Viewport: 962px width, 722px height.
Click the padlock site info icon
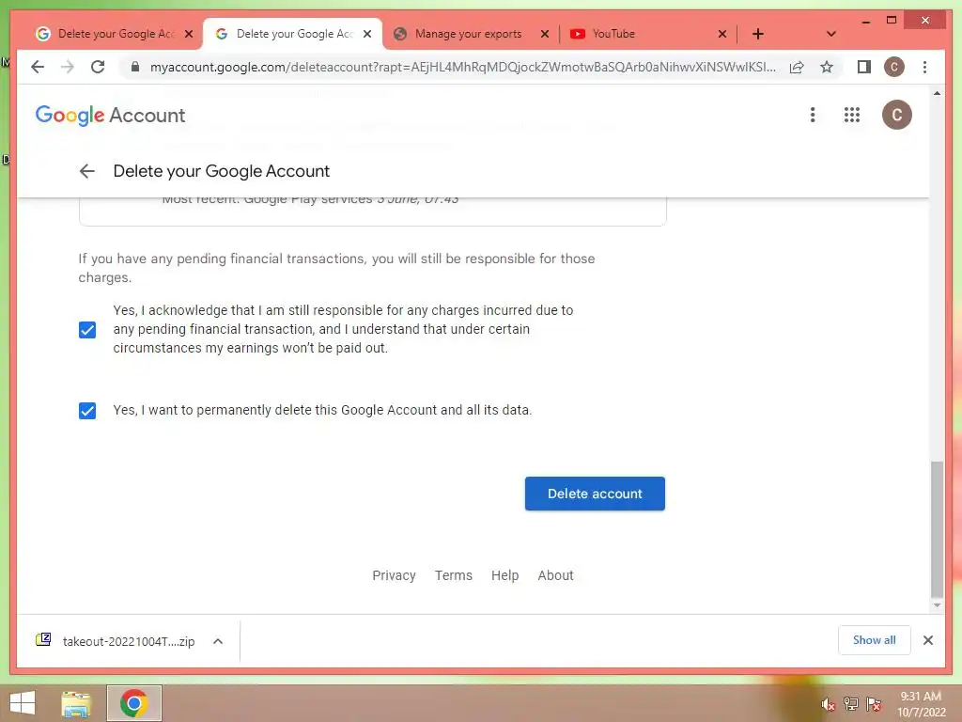pos(135,67)
